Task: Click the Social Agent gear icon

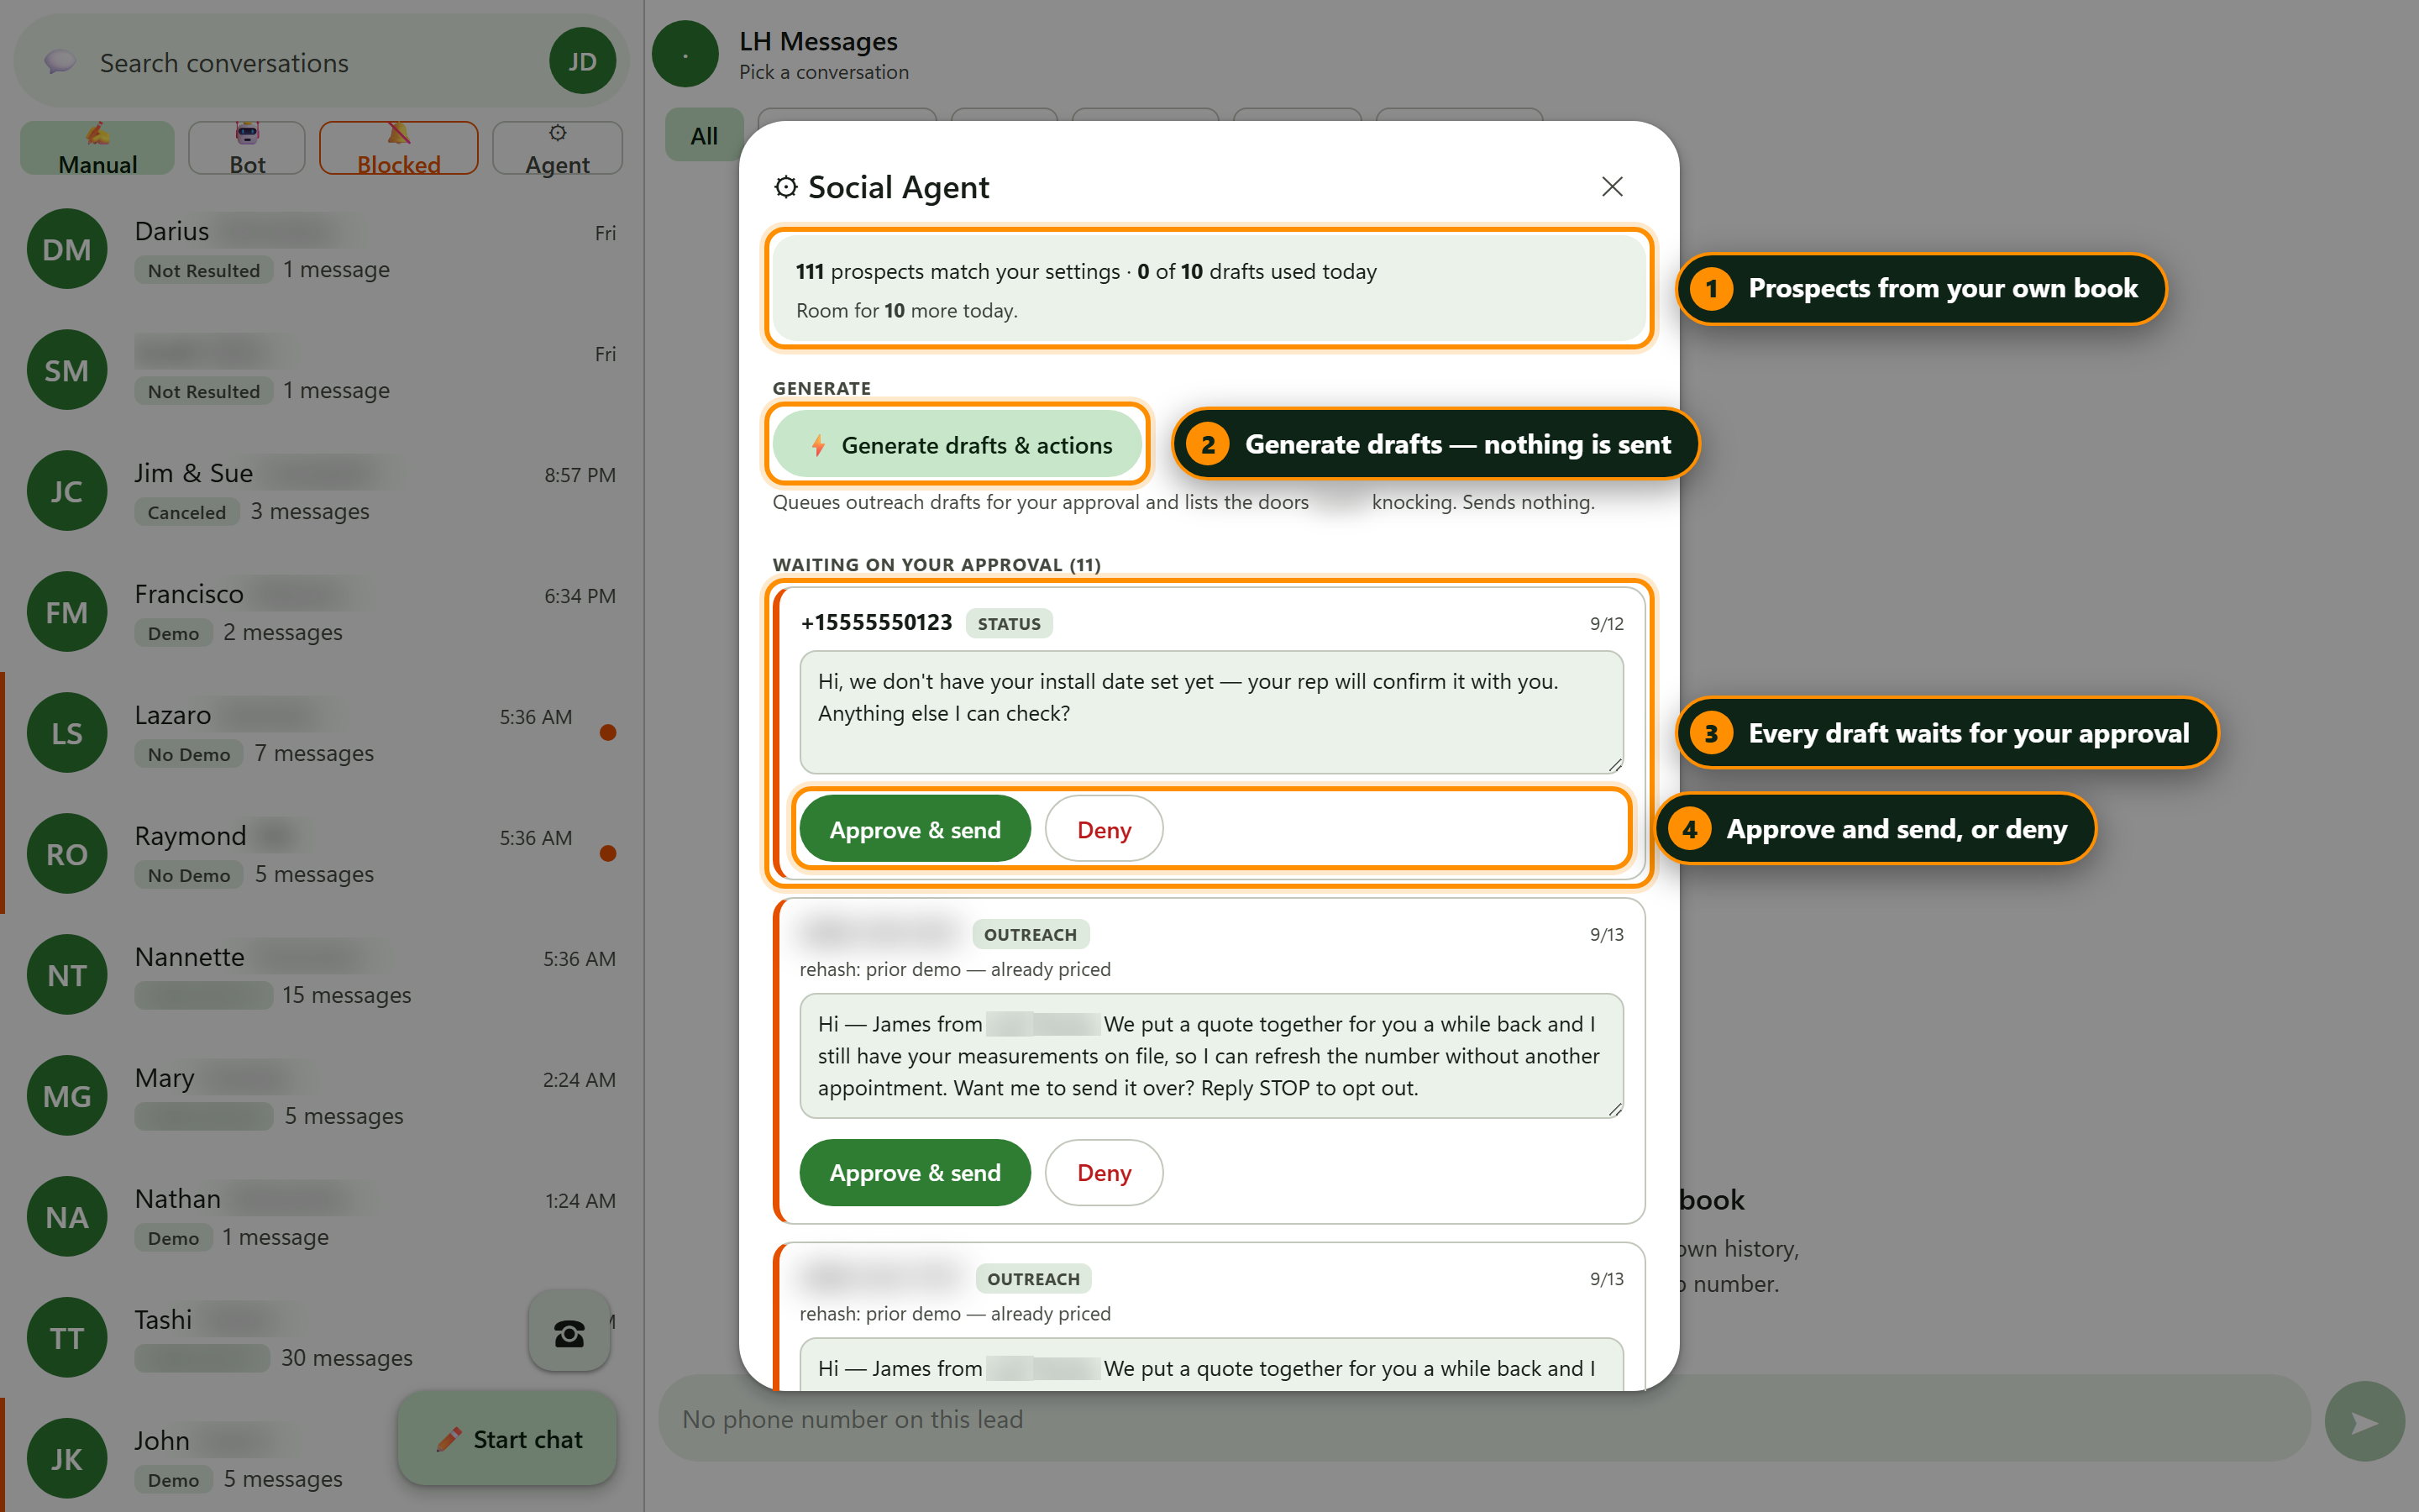Action: coord(785,187)
